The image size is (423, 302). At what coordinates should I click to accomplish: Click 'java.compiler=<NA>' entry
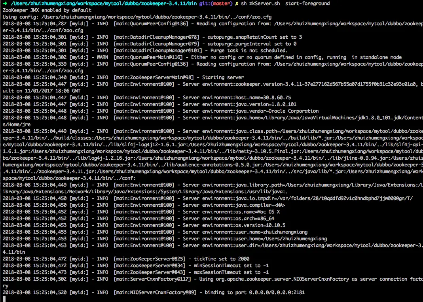tap(260, 205)
